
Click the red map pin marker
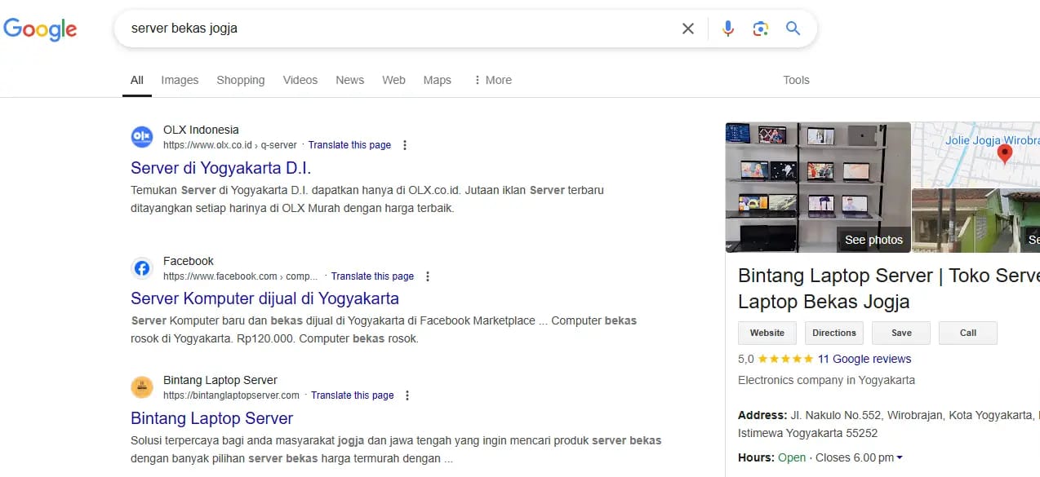tap(1005, 153)
